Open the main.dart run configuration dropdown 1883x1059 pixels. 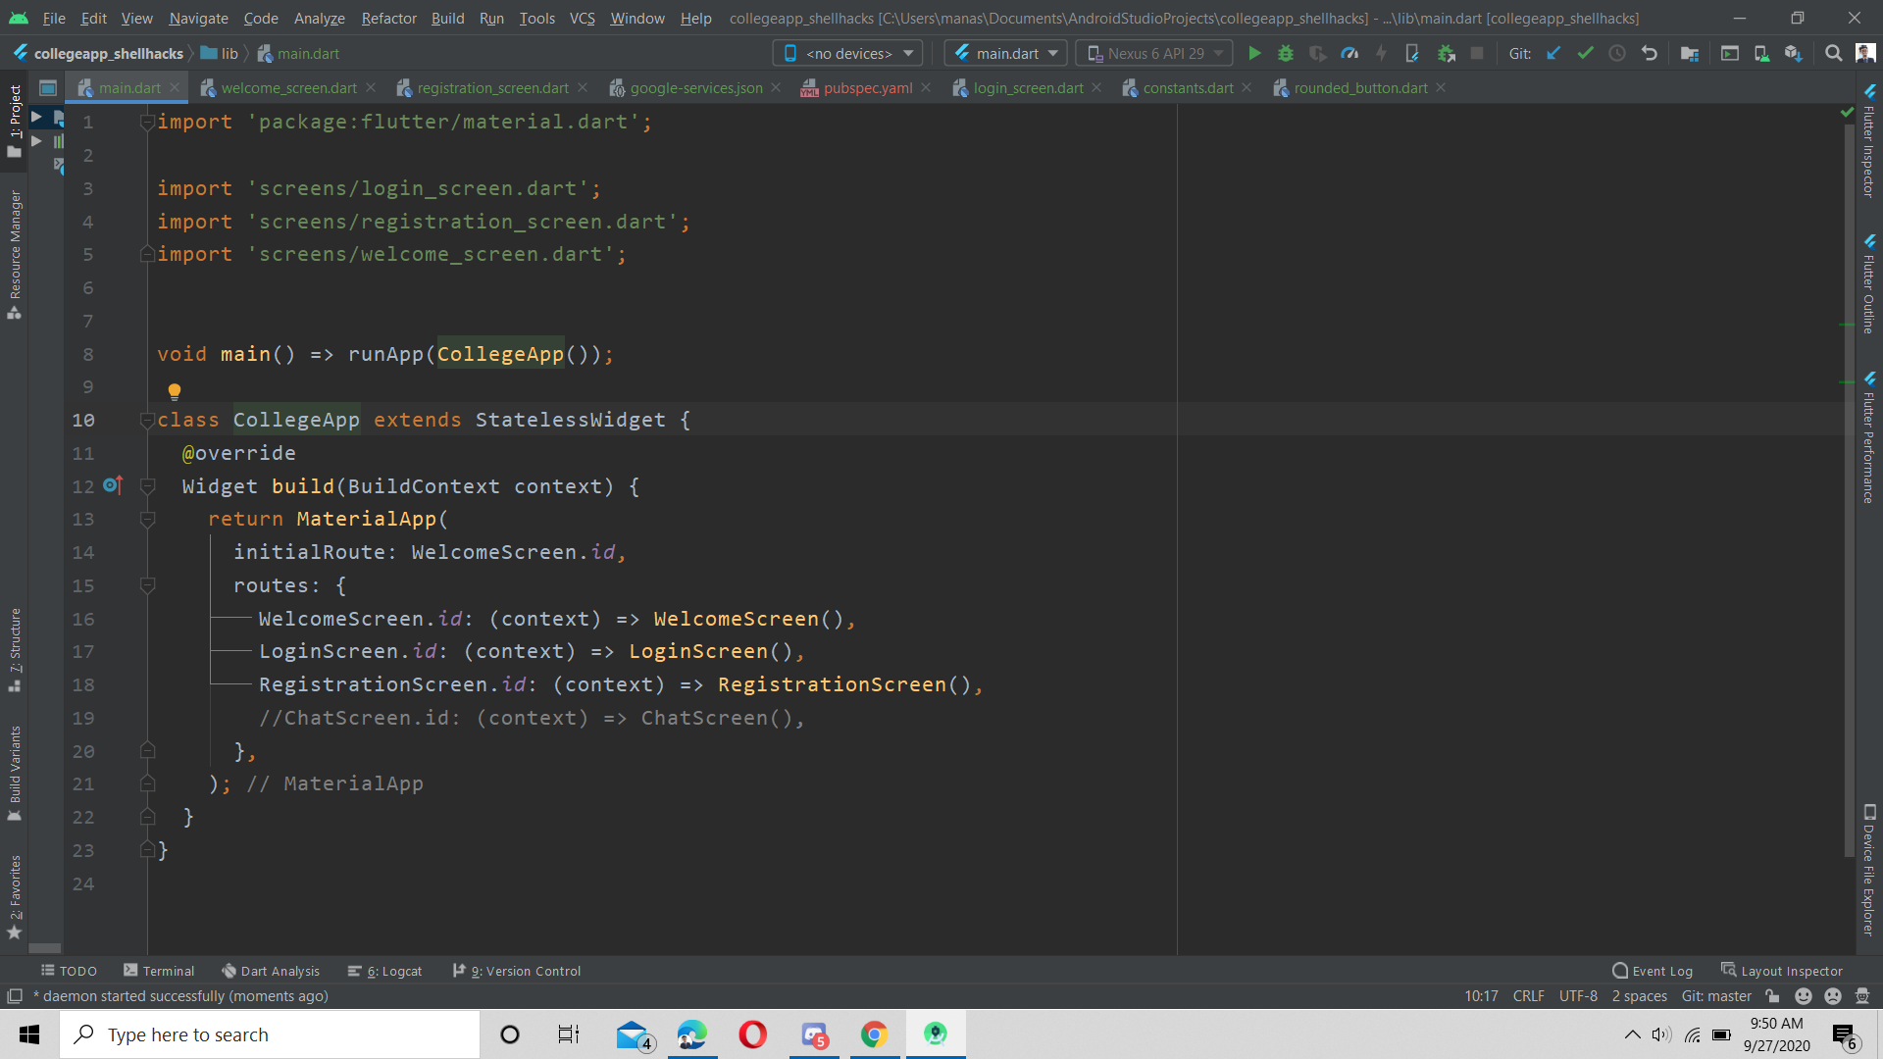click(x=1006, y=54)
